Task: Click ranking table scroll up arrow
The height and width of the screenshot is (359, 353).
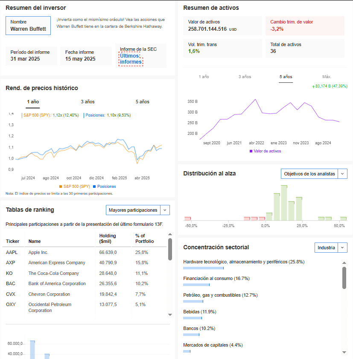Action: [x=170, y=234]
